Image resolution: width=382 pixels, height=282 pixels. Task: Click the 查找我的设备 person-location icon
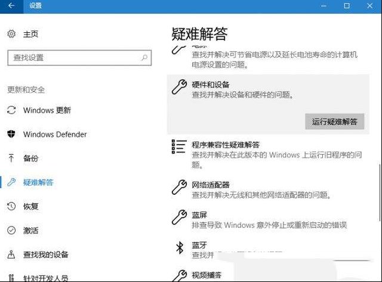tap(11, 255)
